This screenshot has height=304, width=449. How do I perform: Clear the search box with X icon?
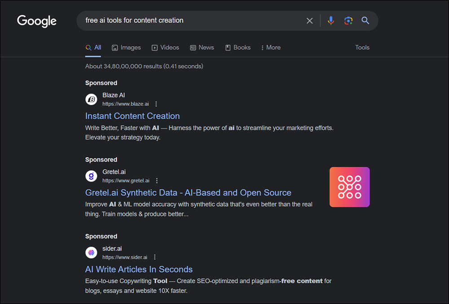309,21
